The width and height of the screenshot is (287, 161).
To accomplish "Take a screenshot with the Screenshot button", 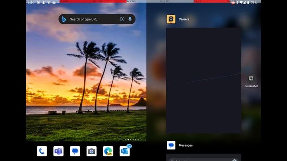I will [251, 81].
